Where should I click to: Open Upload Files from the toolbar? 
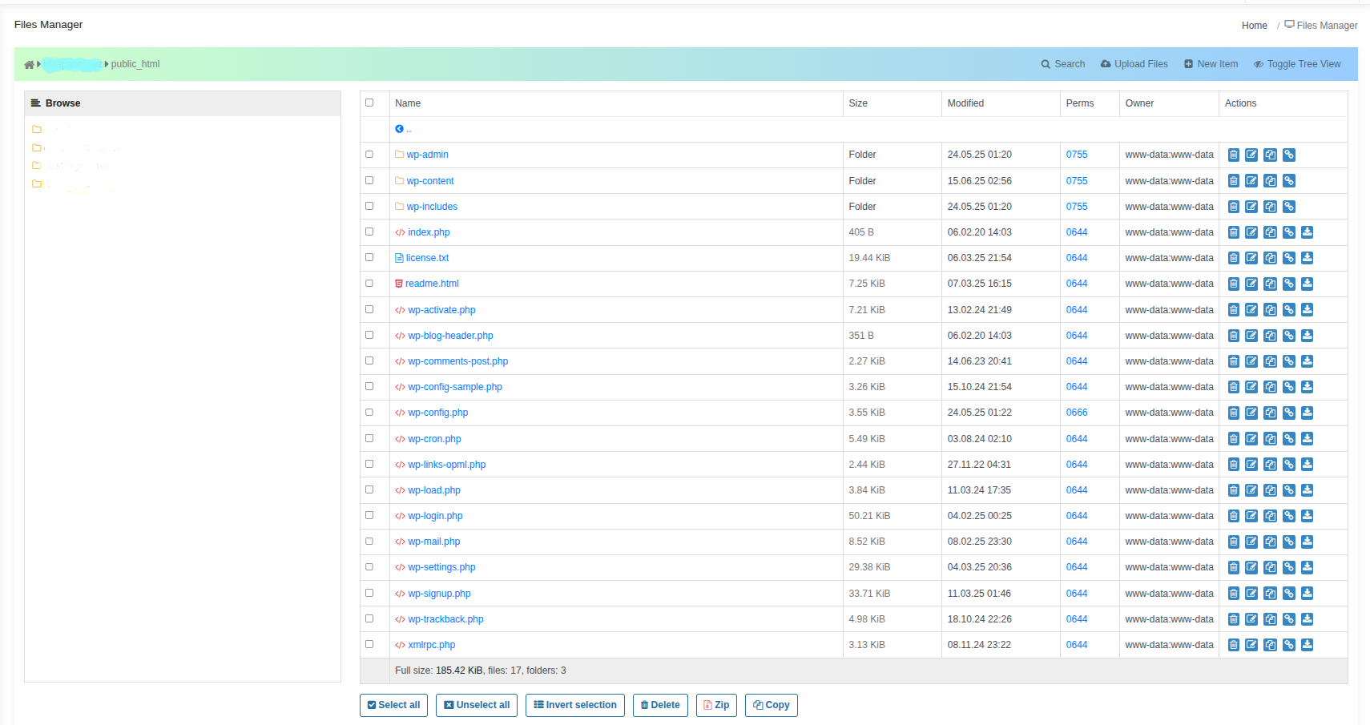click(1134, 64)
